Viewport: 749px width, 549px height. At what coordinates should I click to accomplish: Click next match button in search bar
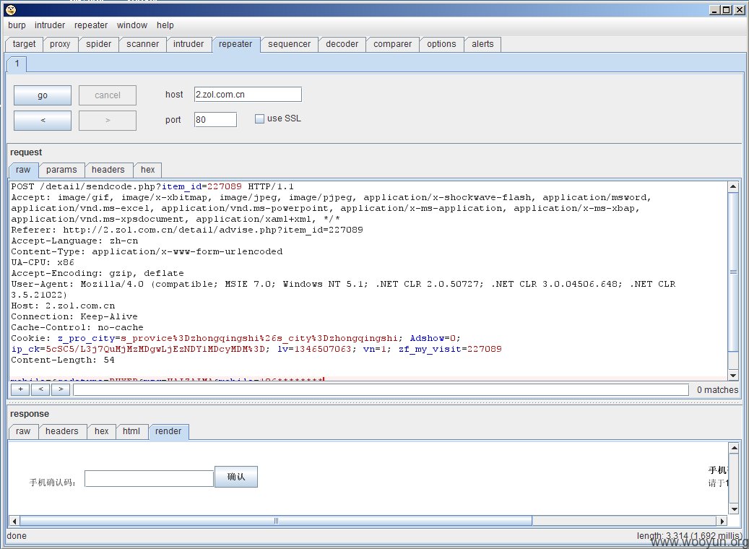(x=61, y=389)
